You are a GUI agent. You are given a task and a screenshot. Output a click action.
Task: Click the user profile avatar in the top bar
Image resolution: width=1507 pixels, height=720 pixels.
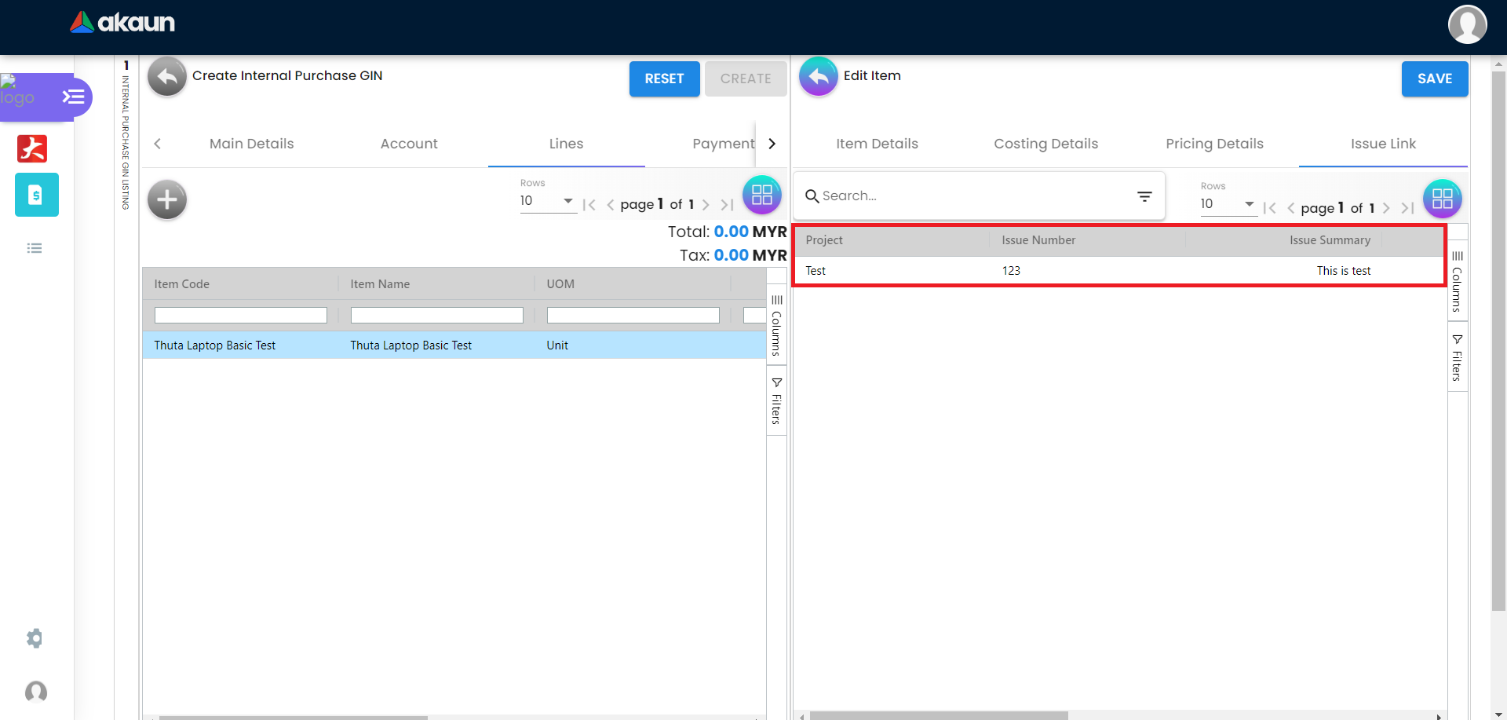1466,24
